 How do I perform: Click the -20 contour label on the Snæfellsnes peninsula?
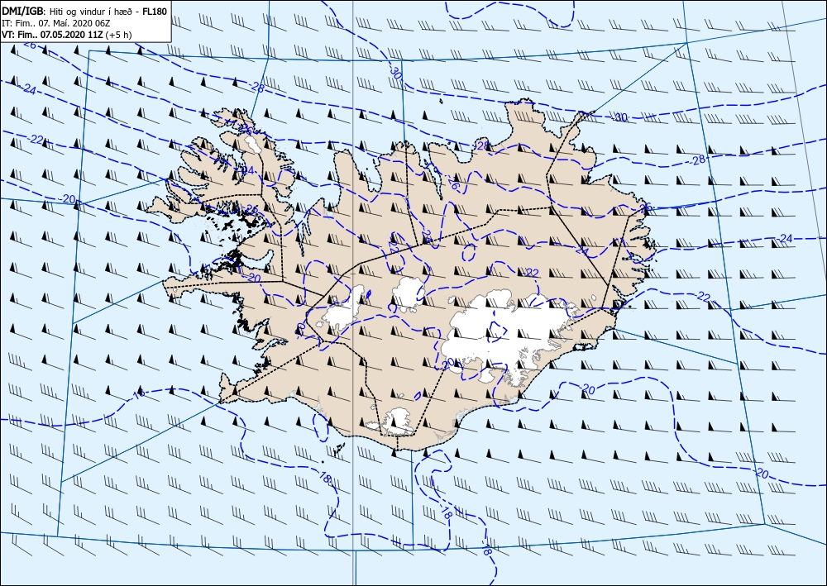click(x=253, y=278)
